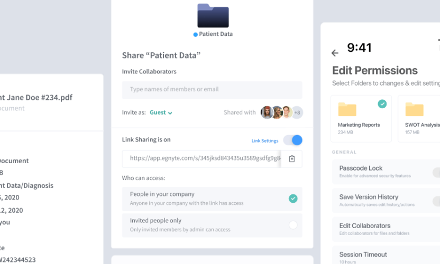This screenshot has width=440, height=264.
Task: Click the third shared collaborator avatar
Action: click(287, 112)
